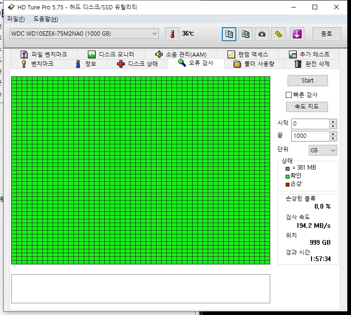Copy info to clipboard toolbar icon
351x315 pixels.
click(229, 34)
